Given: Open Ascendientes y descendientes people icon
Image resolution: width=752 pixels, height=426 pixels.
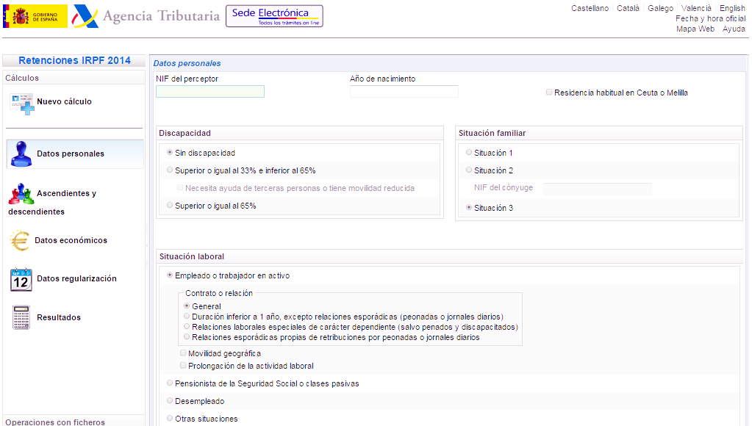Looking at the screenshot, I should click(x=21, y=194).
